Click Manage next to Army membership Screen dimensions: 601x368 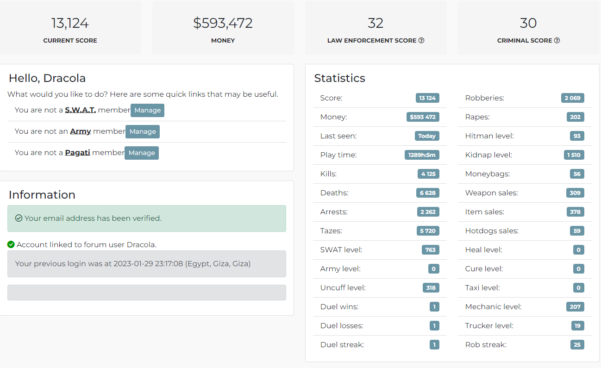143,131
